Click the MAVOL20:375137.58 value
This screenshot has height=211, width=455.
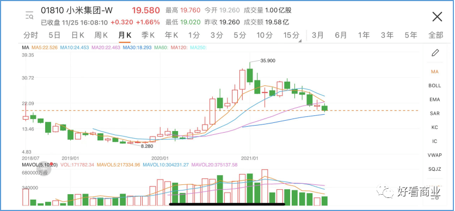(214, 165)
